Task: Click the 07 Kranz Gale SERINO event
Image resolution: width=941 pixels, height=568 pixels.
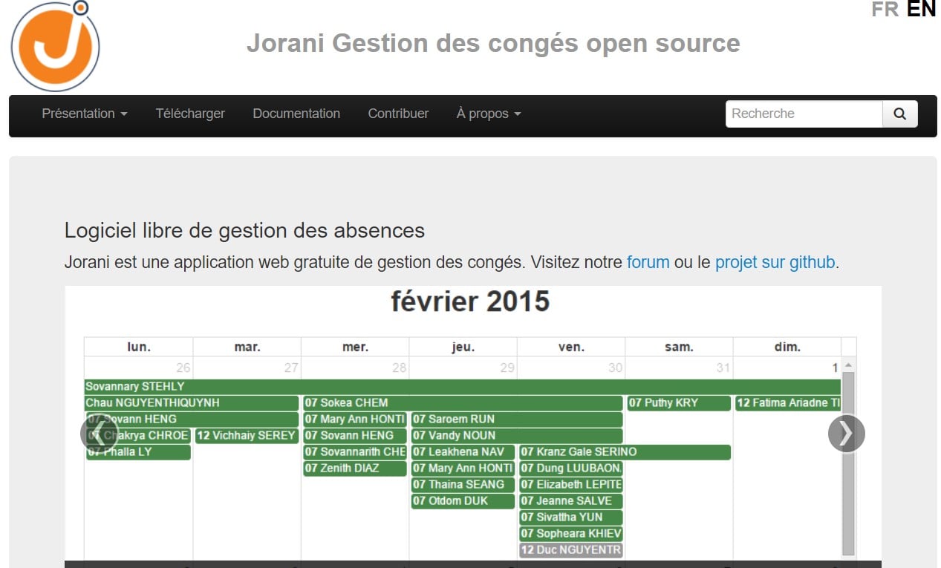Action: point(625,452)
